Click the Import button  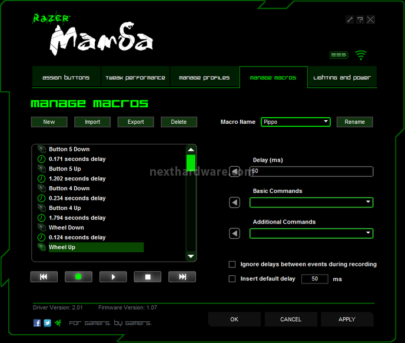(x=92, y=122)
